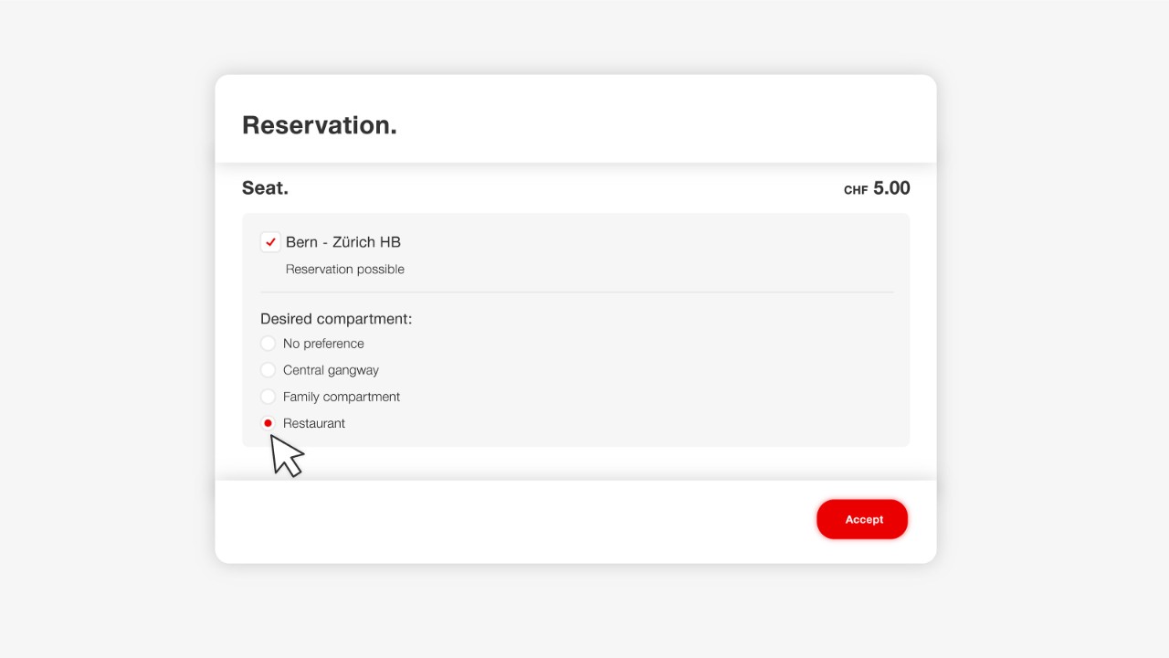Click the Family compartment label text
1169x658 pixels.
(x=341, y=396)
